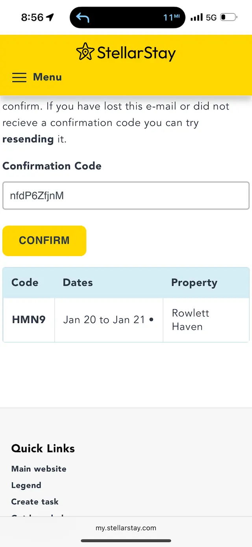Tap the my.stellarstay.com address bar
The height and width of the screenshot is (547, 252).
coord(126,528)
